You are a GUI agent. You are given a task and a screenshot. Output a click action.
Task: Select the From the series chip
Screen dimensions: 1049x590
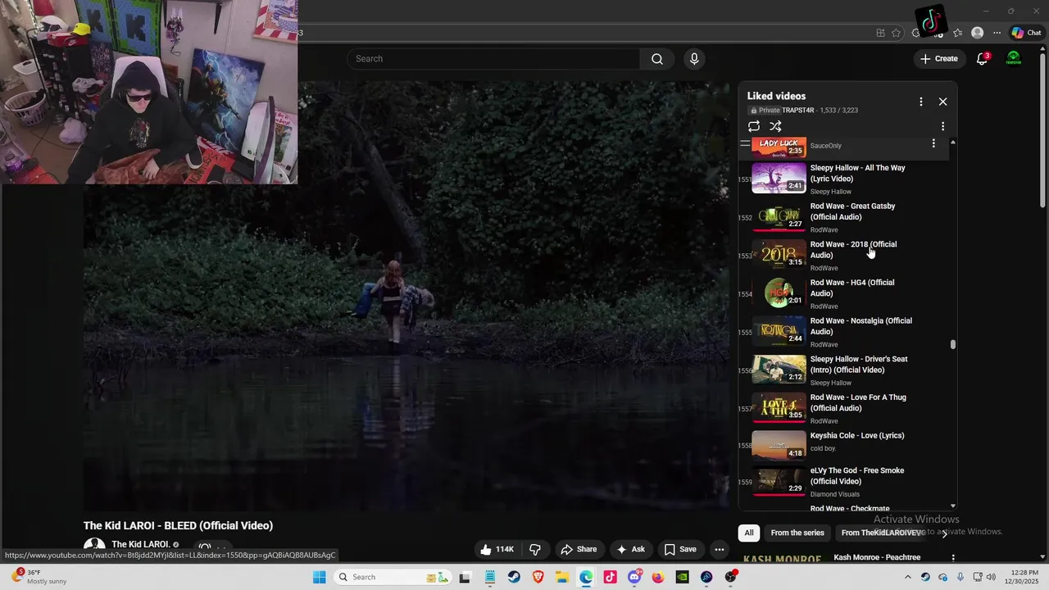[x=797, y=533]
